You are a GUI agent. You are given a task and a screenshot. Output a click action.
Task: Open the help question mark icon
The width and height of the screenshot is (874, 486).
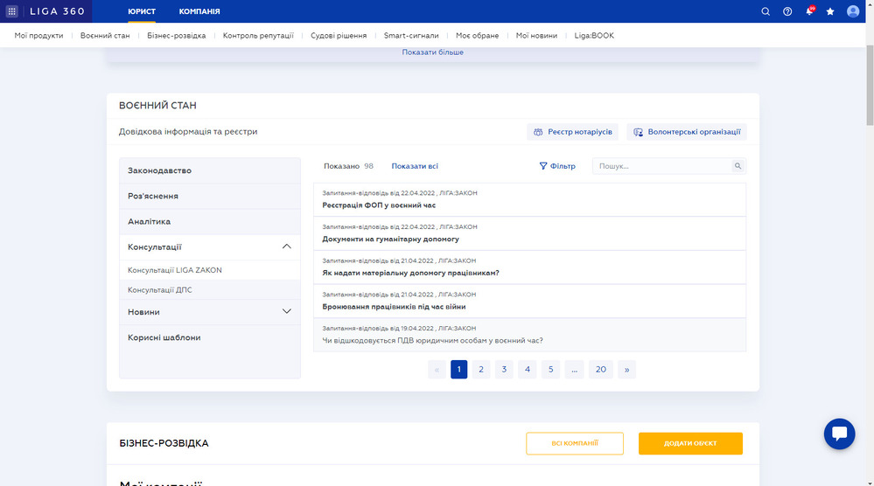pyautogui.click(x=787, y=11)
